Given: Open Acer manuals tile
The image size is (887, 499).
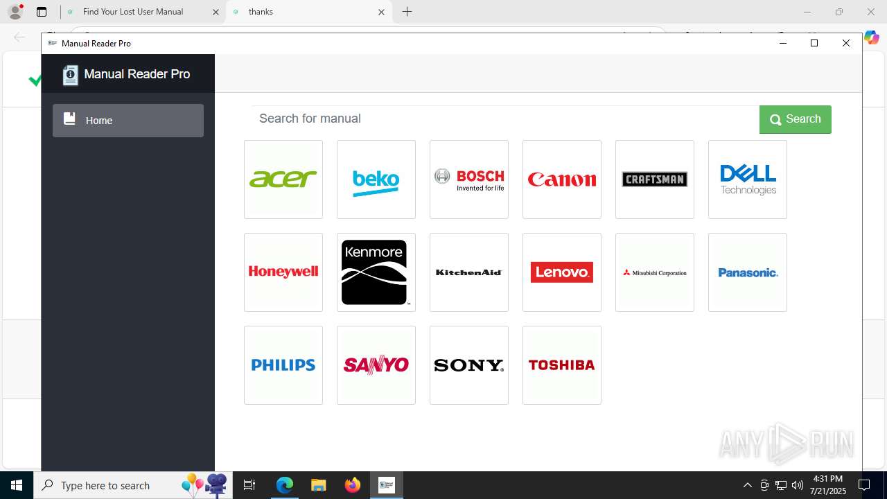Looking at the screenshot, I should point(283,180).
